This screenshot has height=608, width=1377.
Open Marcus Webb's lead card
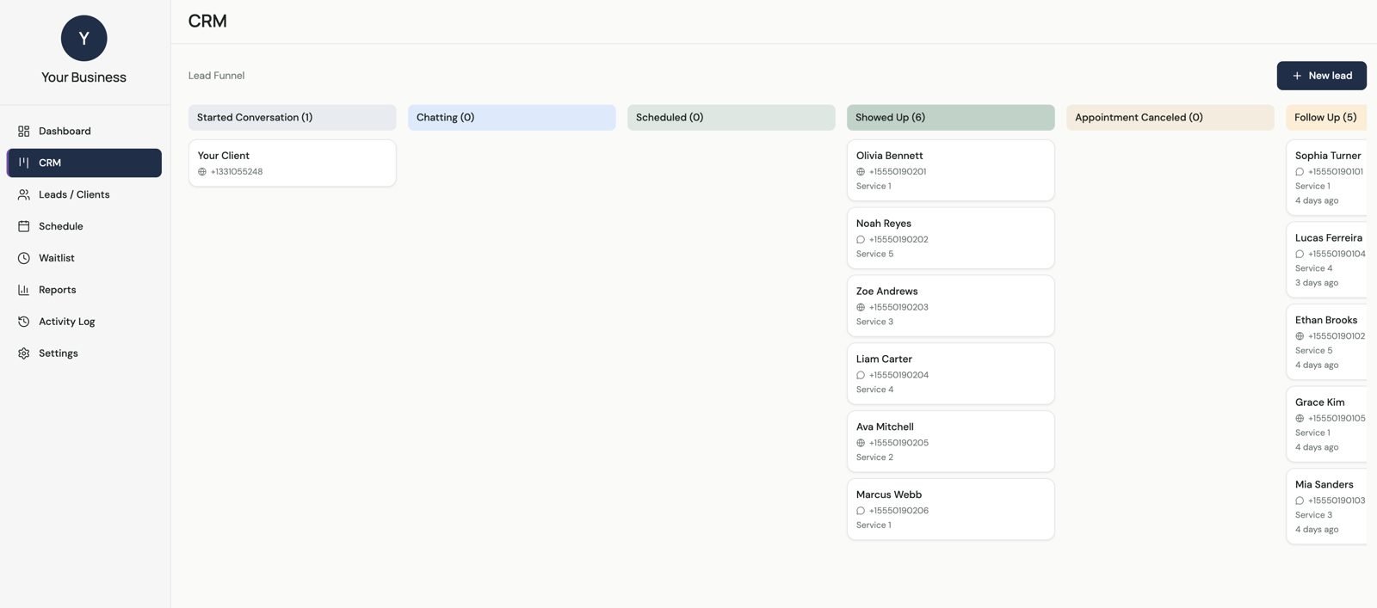(951, 510)
